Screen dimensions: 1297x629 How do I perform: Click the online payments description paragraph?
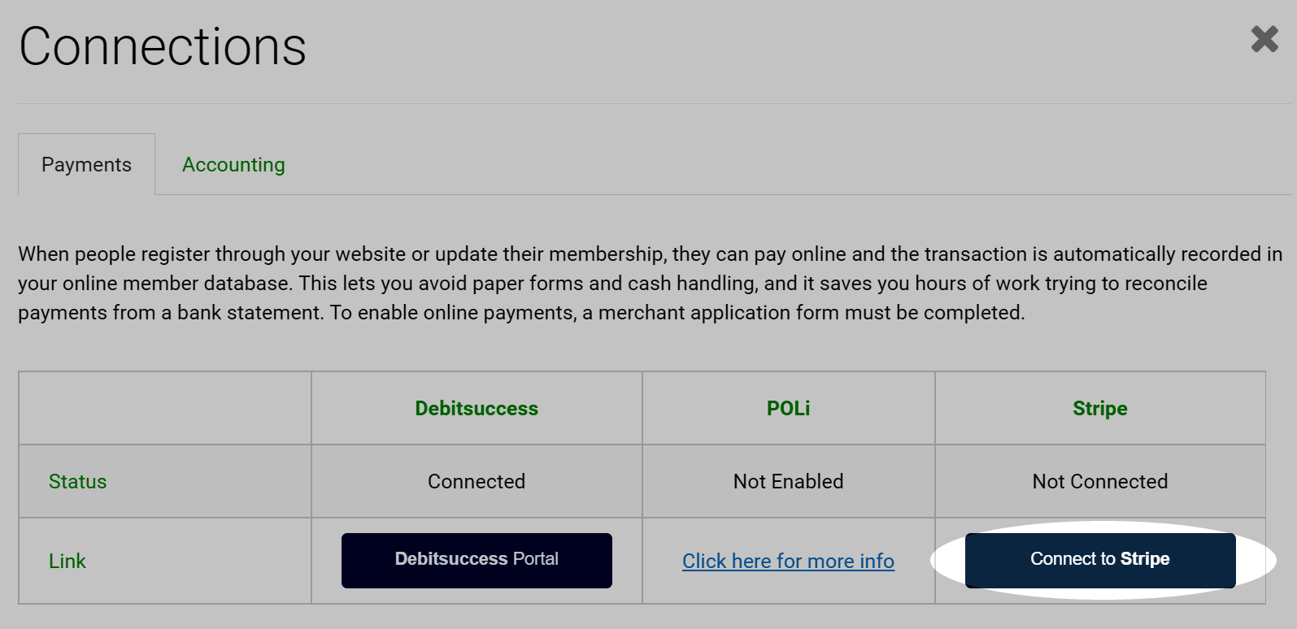(650, 283)
